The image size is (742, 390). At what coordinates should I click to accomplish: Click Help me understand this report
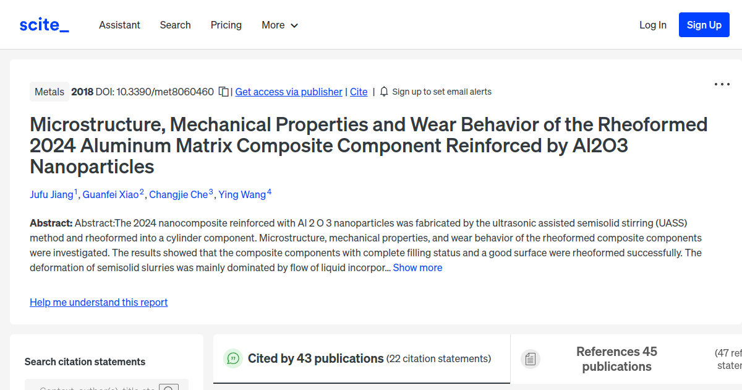click(98, 302)
